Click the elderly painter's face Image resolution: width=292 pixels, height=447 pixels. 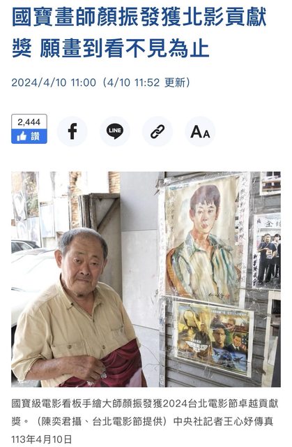click(x=82, y=266)
